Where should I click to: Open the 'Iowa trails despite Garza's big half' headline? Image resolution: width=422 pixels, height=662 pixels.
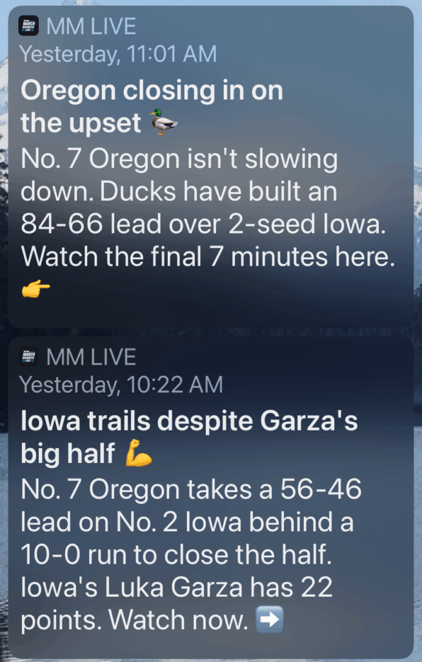pyautogui.click(x=188, y=438)
